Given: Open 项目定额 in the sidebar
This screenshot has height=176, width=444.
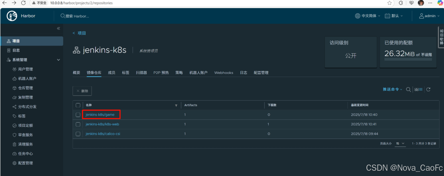Looking at the screenshot, I should pyautogui.click(x=25, y=126).
